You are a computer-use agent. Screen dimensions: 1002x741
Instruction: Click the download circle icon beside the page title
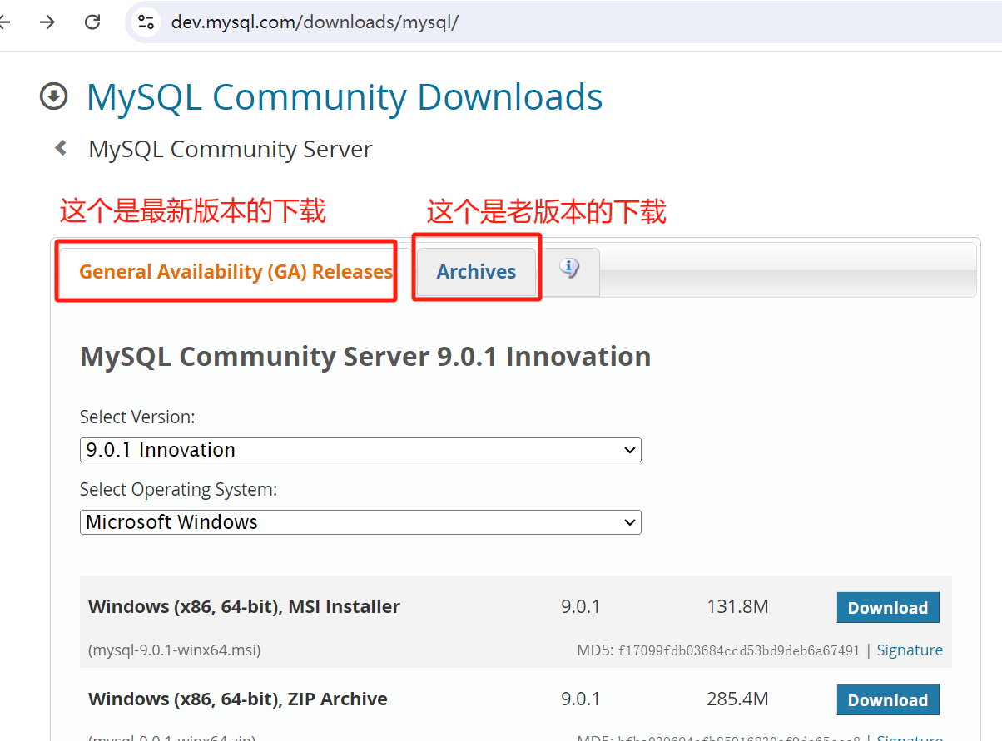coord(54,96)
